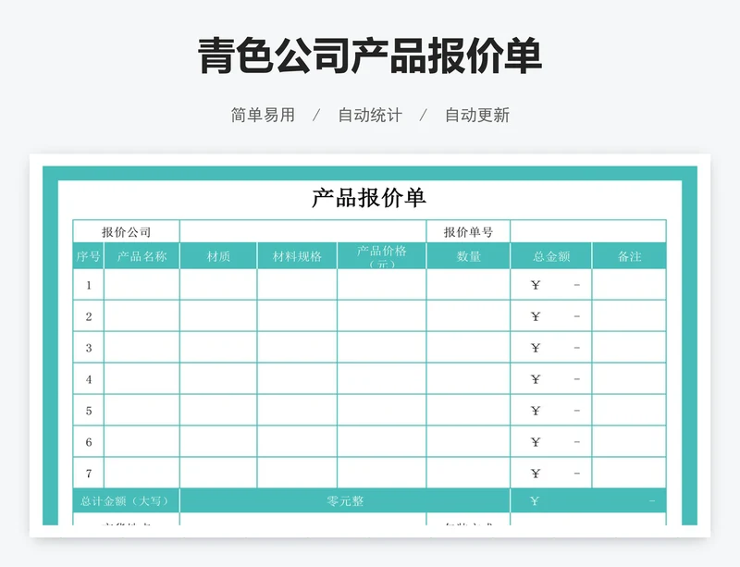Click the 总金额 cell in row 6
Screen dimensions: 740x567
click(550, 441)
